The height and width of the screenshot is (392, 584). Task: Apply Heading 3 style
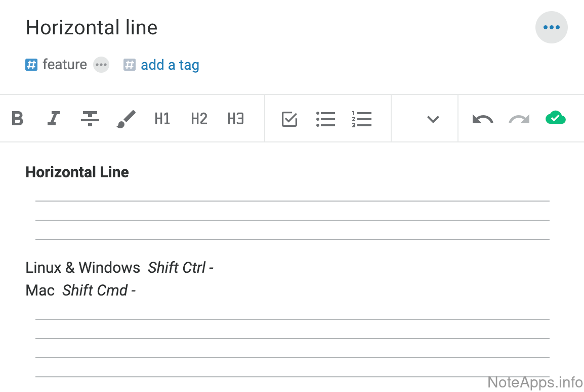point(236,119)
